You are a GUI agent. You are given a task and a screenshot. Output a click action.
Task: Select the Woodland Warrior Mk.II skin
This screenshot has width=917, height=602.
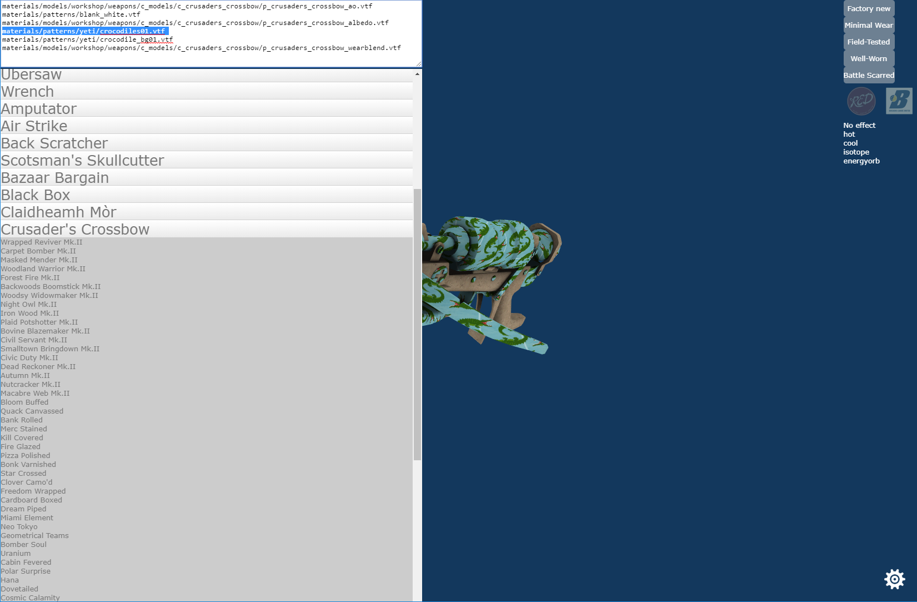point(43,269)
